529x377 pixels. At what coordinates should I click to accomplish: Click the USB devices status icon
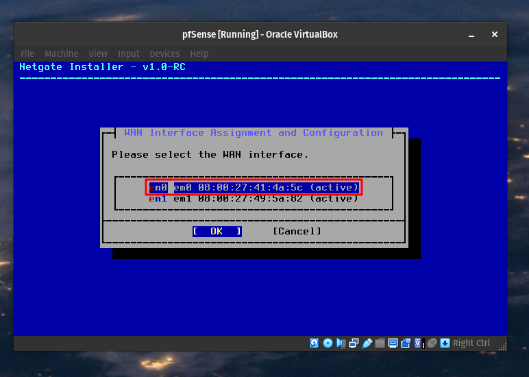(x=367, y=343)
